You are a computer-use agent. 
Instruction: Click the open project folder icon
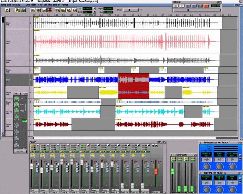pyautogui.click(x=7, y=10)
